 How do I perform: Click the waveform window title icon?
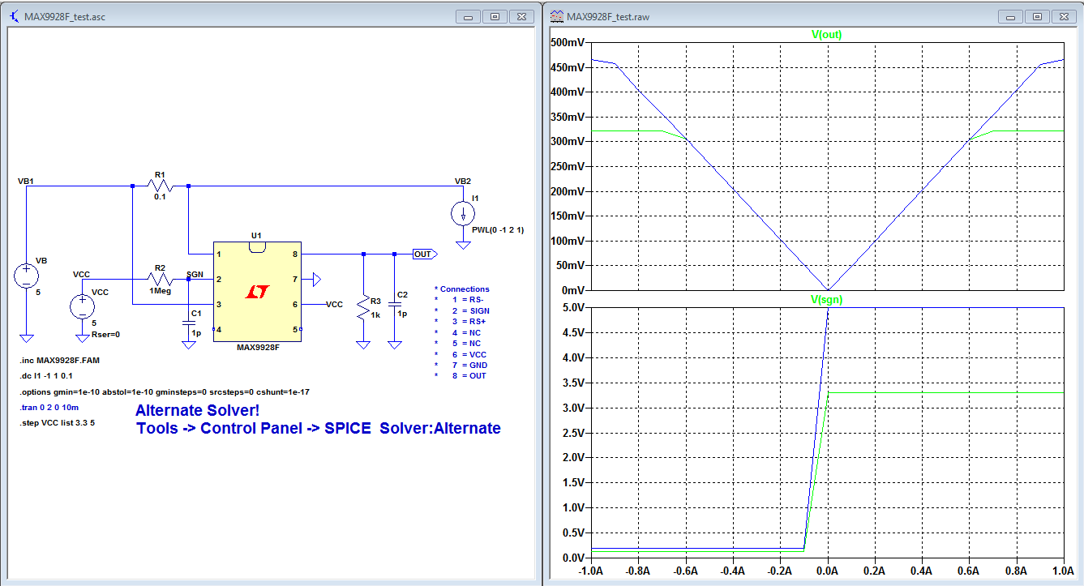[556, 16]
